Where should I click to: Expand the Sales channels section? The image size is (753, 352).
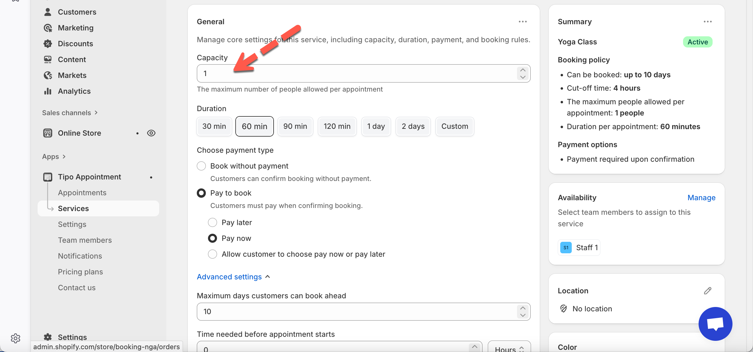click(x=70, y=113)
